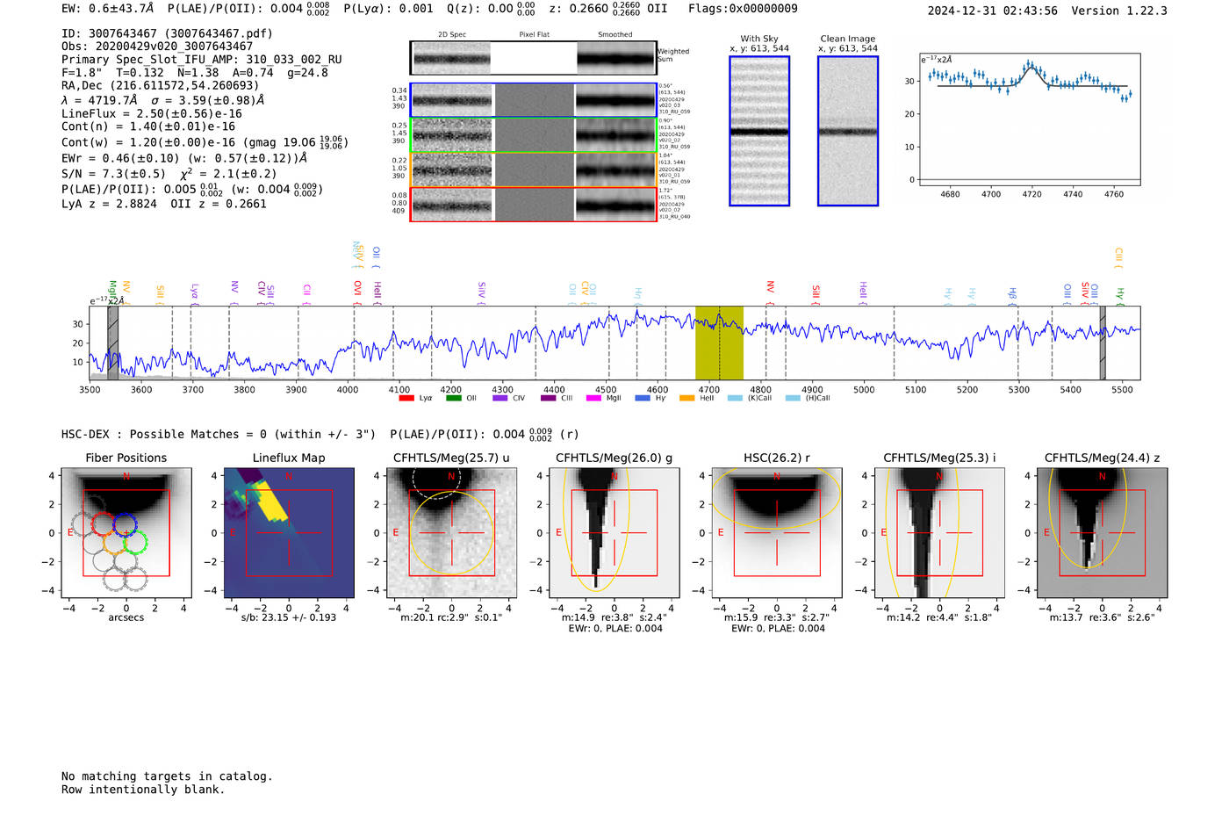Select the "Row intentionally blank." text

pos(143,790)
